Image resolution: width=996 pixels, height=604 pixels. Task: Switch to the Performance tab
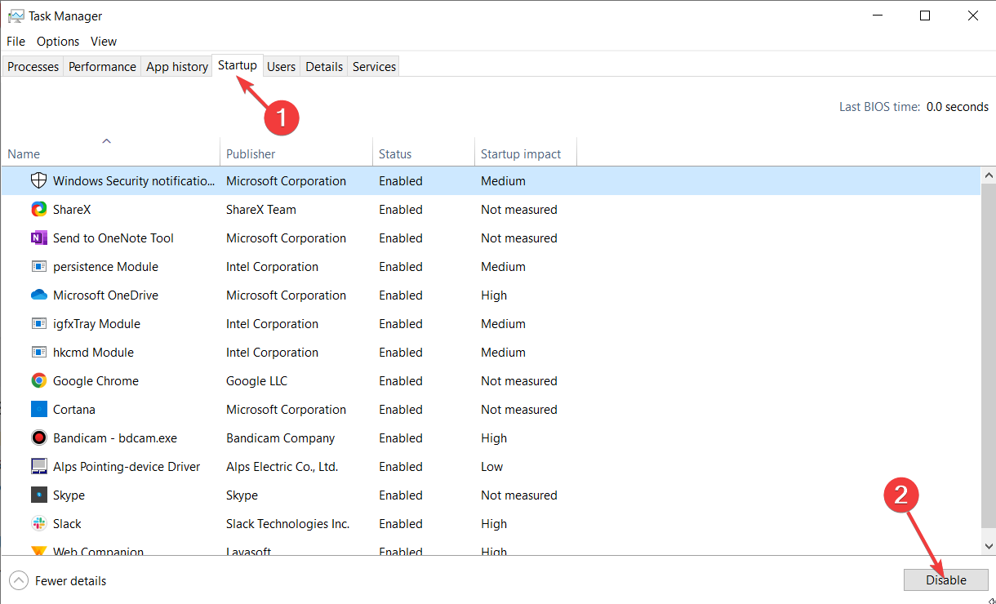[x=102, y=67]
